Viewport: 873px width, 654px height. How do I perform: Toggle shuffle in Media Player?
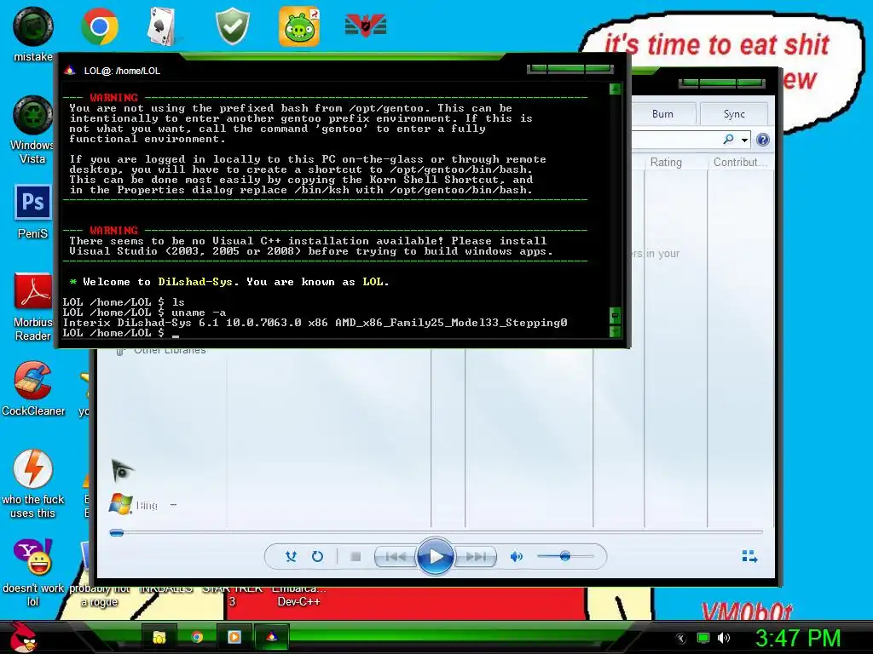[291, 556]
